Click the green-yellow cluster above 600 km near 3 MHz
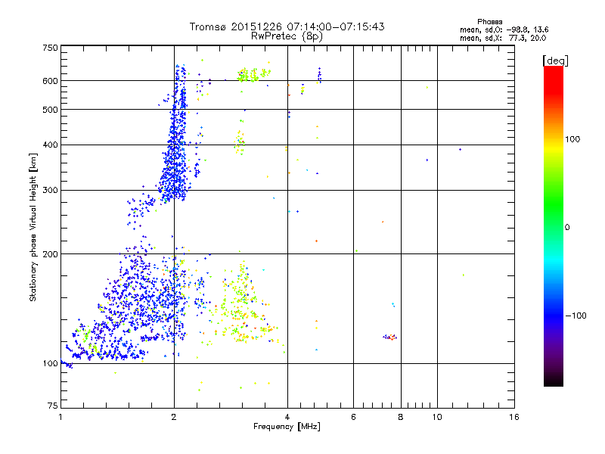605x454 pixels. (253, 74)
